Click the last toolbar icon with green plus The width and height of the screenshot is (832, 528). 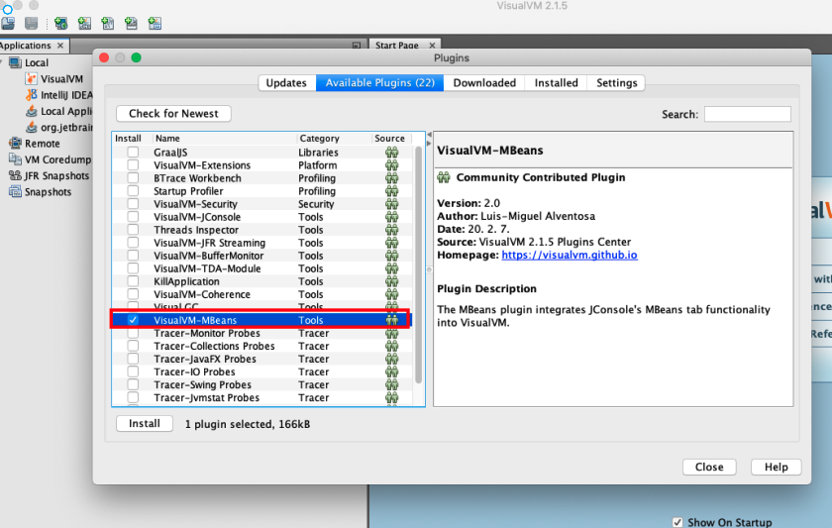[x=155, y=24]
